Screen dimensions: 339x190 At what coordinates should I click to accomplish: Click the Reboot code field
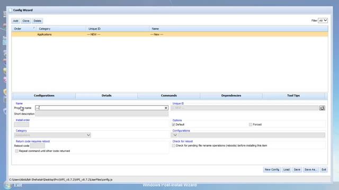click(38, 146)
